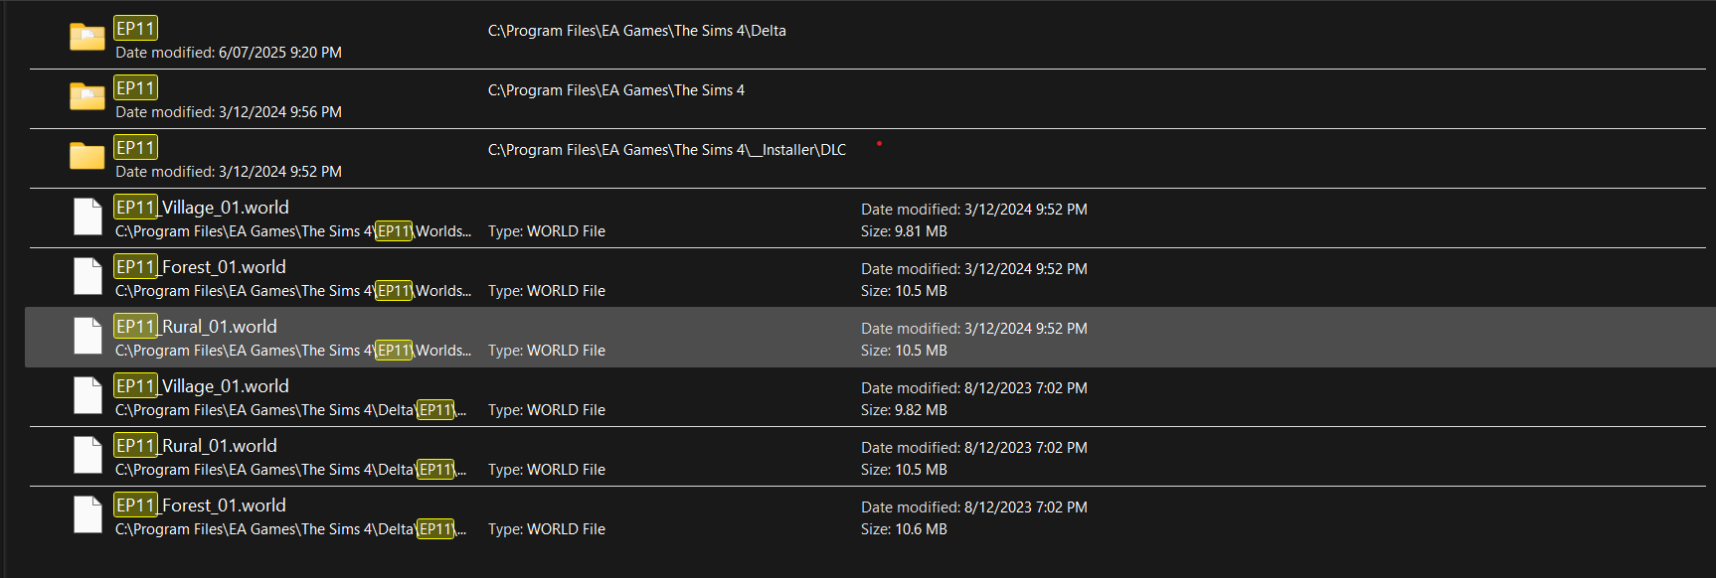Screen dimensions: 1716x578
Task: Select file icon of EP11_Forest_01.world modified 3/12/2024
Action: 87,277
